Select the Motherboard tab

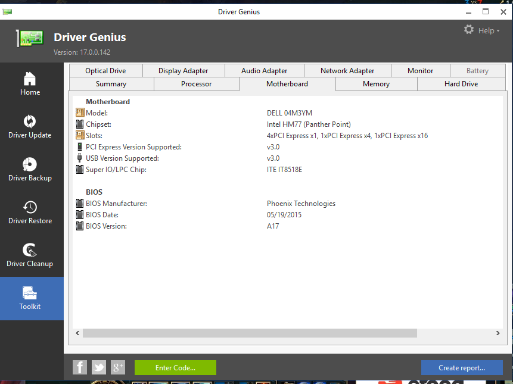tap(287, 84)
